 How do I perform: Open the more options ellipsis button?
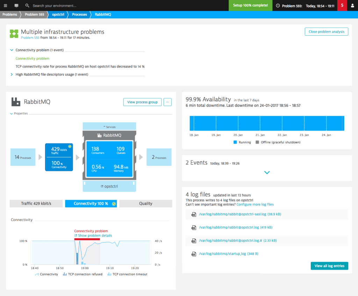[167, 102]
